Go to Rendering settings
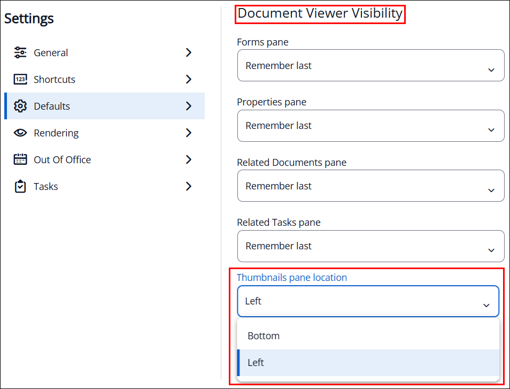Screen dimensions: 510x389 click(104, 133)
